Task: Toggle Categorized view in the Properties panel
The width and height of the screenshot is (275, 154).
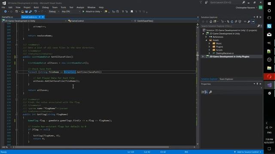Action: [x=202, y=92]
